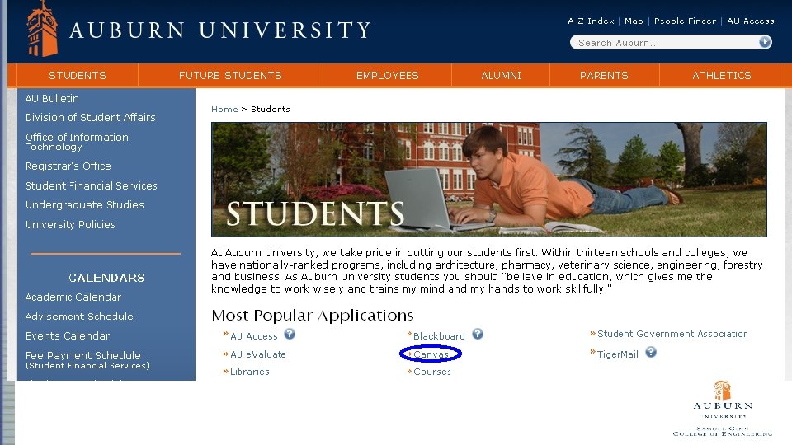Open Student Financial Services sidebar link
This screenshot has height=445, width=792.
click(x=92, y=185)
